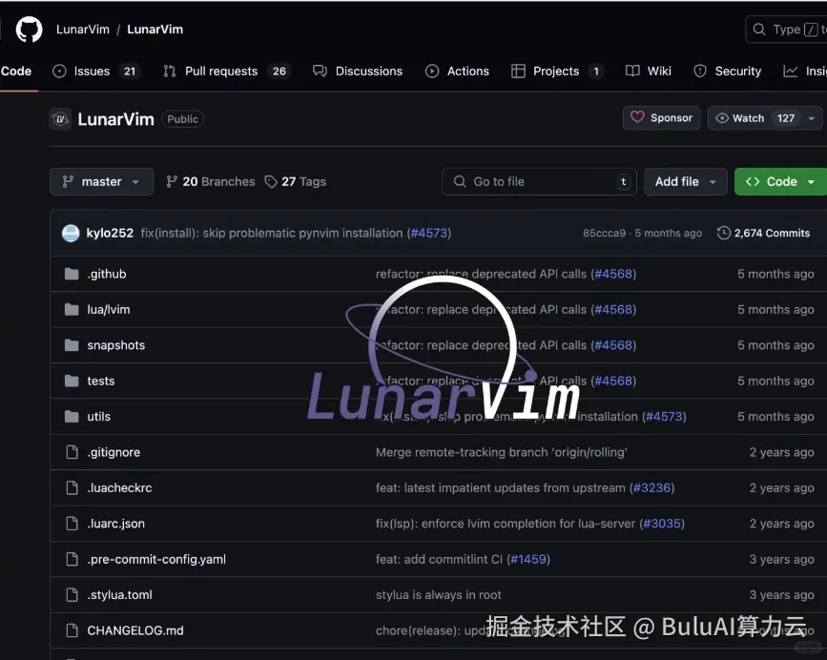Open the CHANGELOG.md file
The image size is (827, 660).
point(135,630)
